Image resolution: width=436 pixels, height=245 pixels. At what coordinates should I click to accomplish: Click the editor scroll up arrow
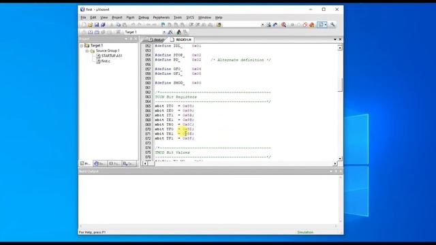pos(340,48)
